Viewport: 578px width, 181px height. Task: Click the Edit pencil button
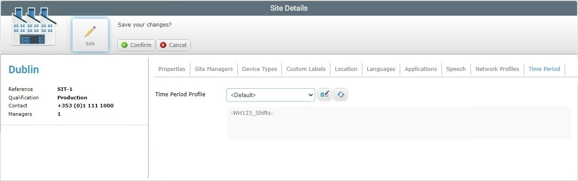(x=90, y=35)
